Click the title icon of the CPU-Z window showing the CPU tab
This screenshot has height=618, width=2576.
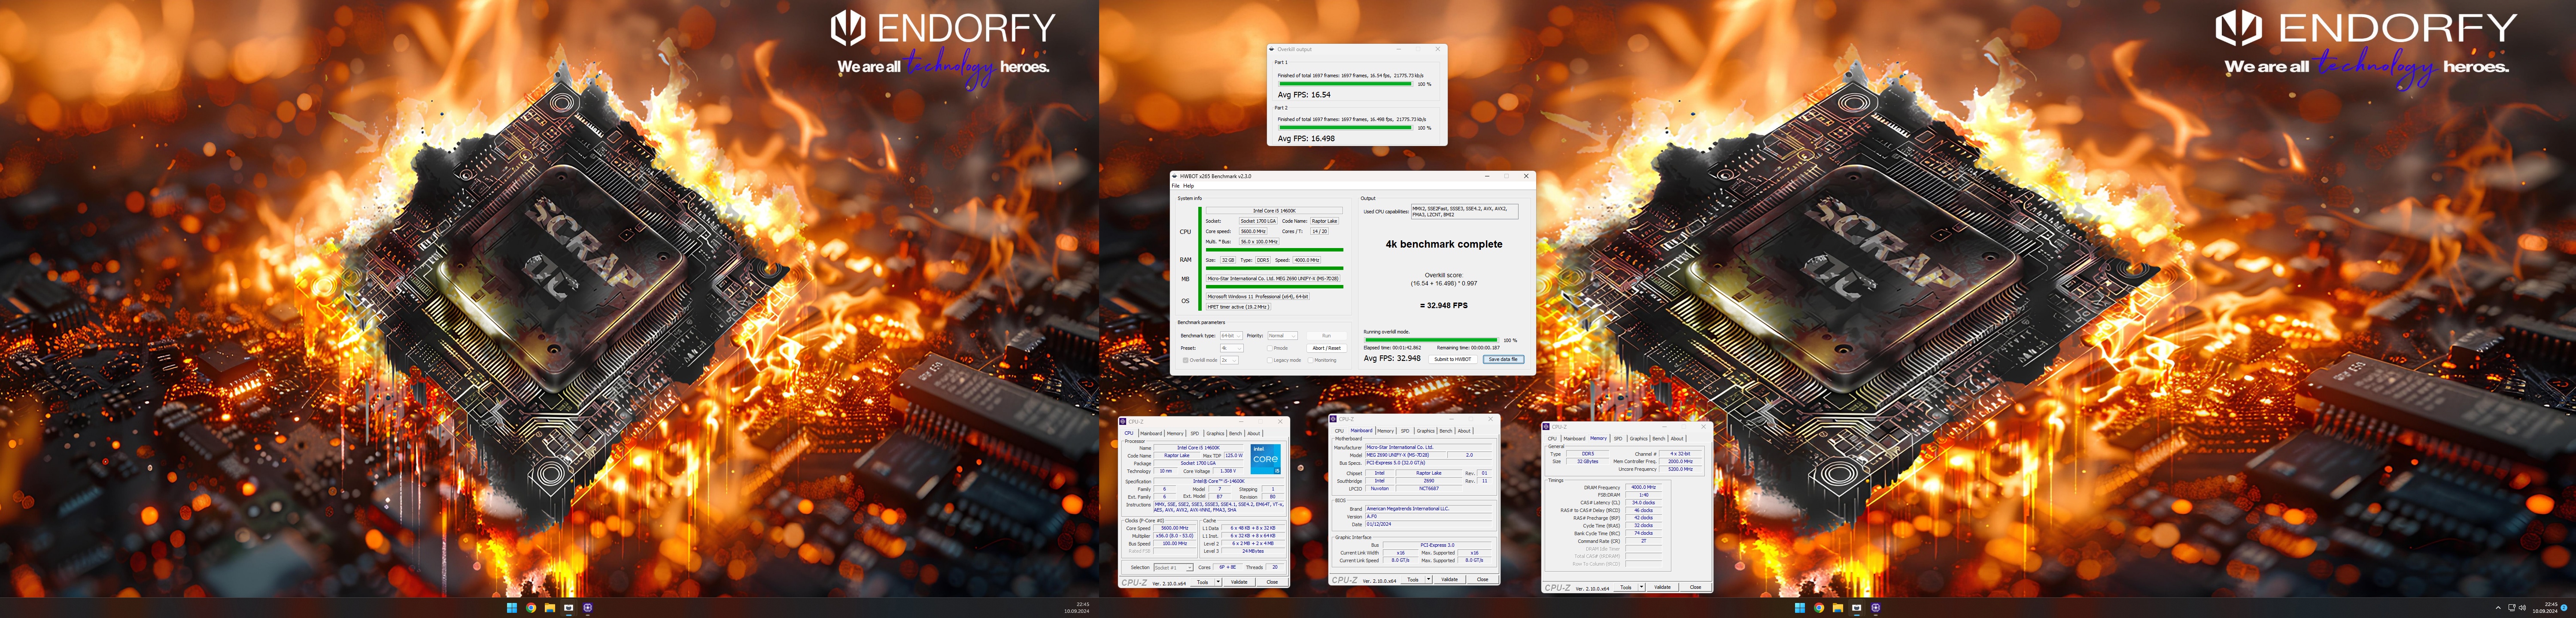coord(1124,422)
